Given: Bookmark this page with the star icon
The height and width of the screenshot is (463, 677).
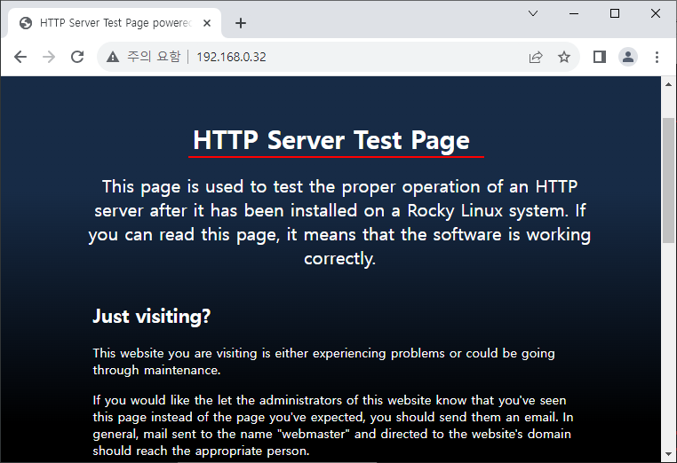Looking at the screenshot, I should point(564,57).
